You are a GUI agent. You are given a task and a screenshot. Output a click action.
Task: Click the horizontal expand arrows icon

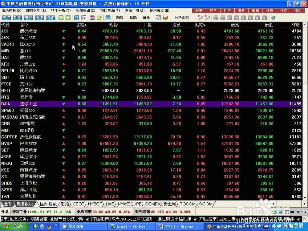point(237,18)
